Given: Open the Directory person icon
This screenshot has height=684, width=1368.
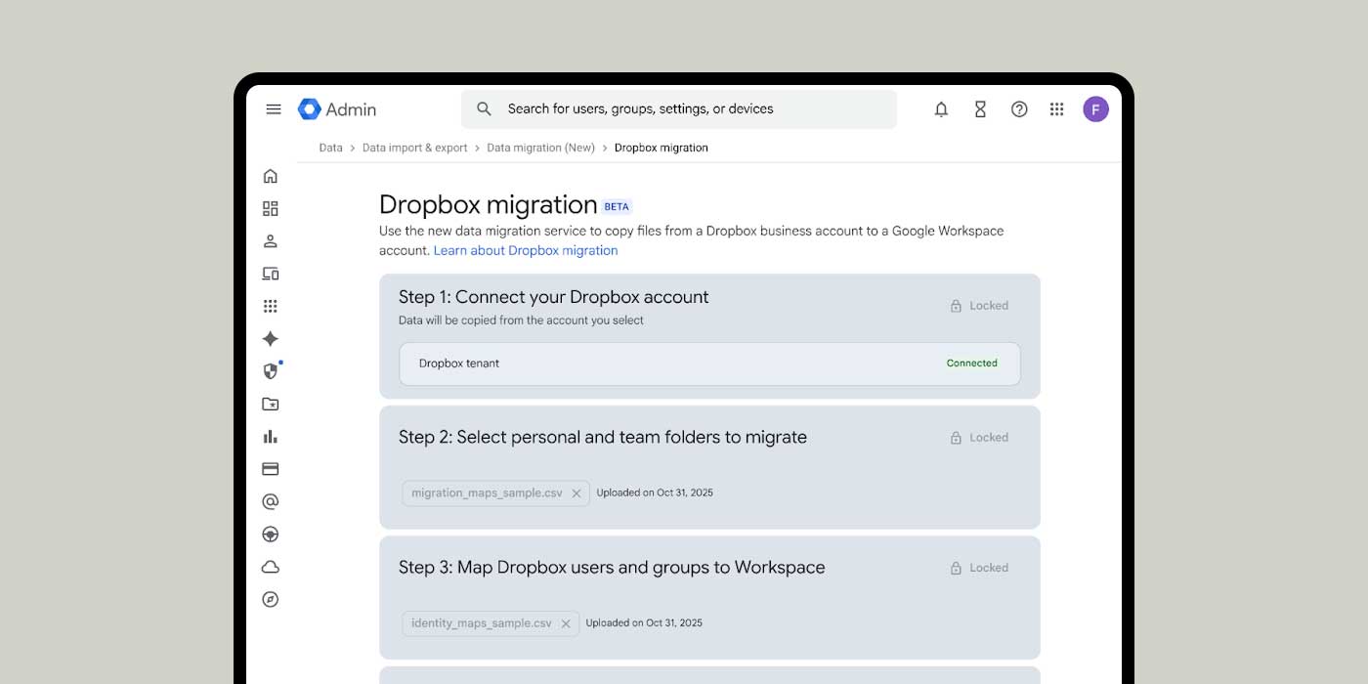Looking at the screenshot, I should pyautogui.click(x=271, y=240).
